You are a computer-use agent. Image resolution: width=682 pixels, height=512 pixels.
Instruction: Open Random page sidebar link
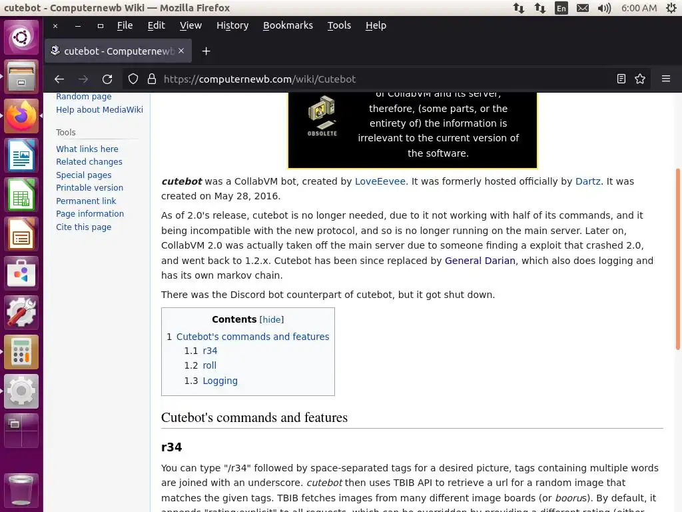click(x=83, y=96)
